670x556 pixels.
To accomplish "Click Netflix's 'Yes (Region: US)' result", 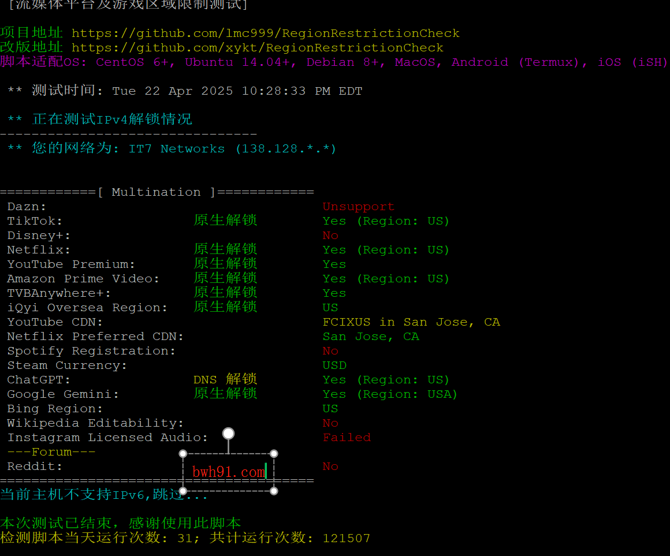I will pyautogui.click(x=386, y=250).
